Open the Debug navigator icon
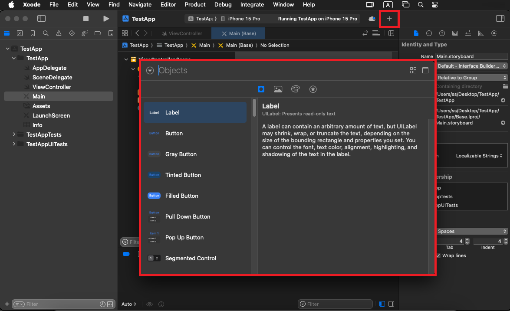510x311 pixels. (85, 33)
